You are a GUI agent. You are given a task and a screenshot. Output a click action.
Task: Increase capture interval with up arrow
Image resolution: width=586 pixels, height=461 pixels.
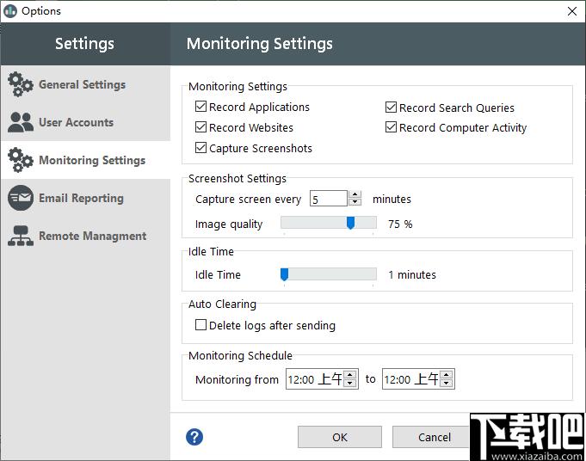coord(355,194)
